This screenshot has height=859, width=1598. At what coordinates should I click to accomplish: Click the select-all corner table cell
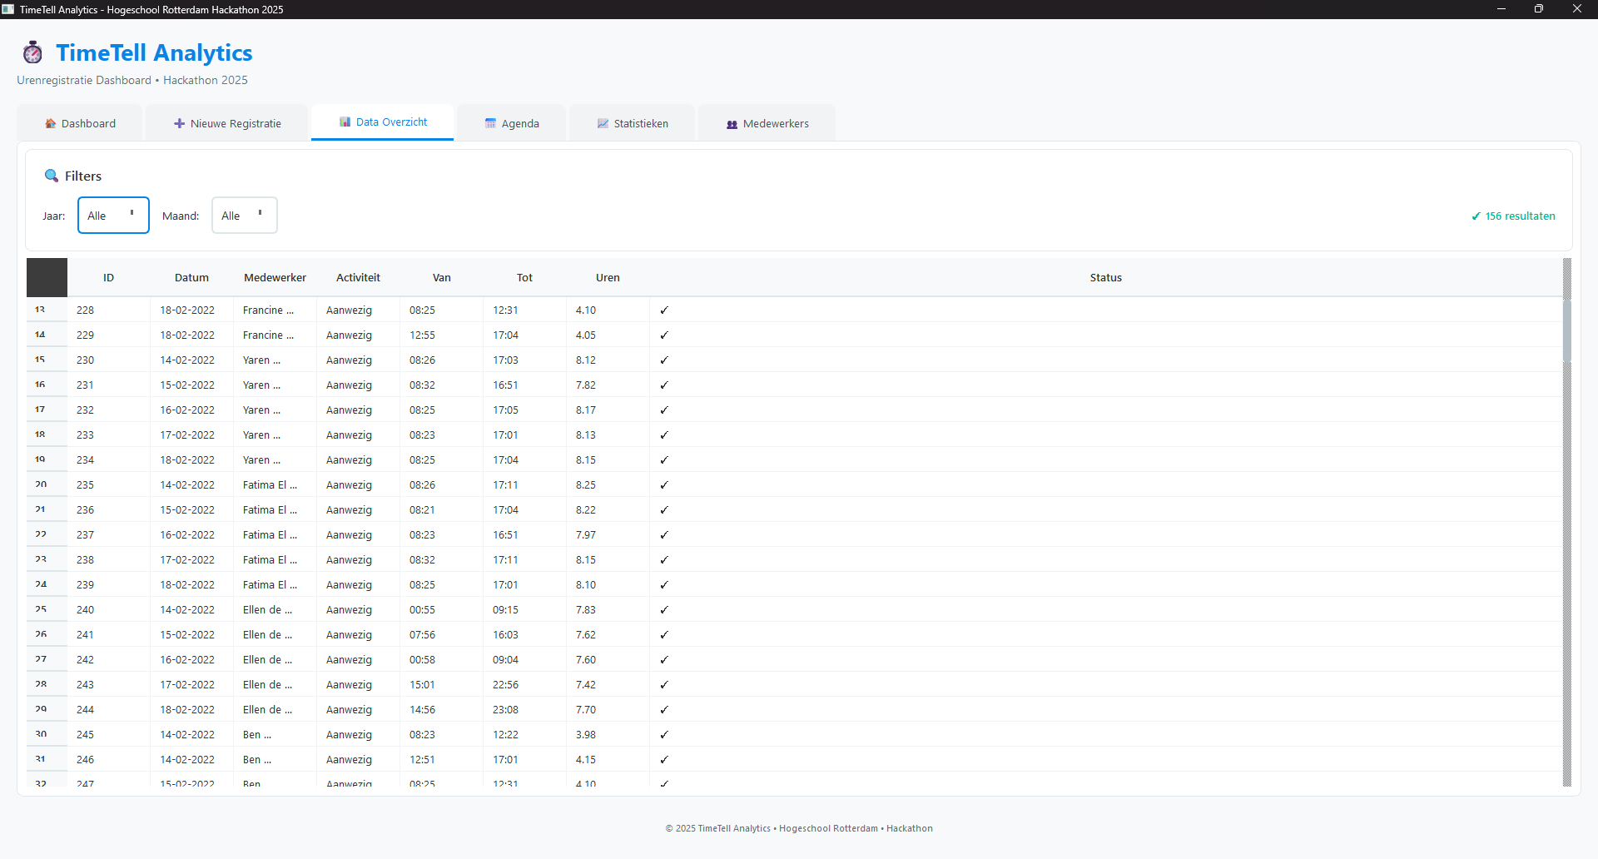pyautogui.click(x=47, y=277)
